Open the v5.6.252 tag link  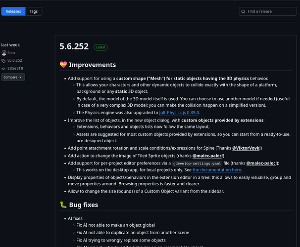[15, 60]
